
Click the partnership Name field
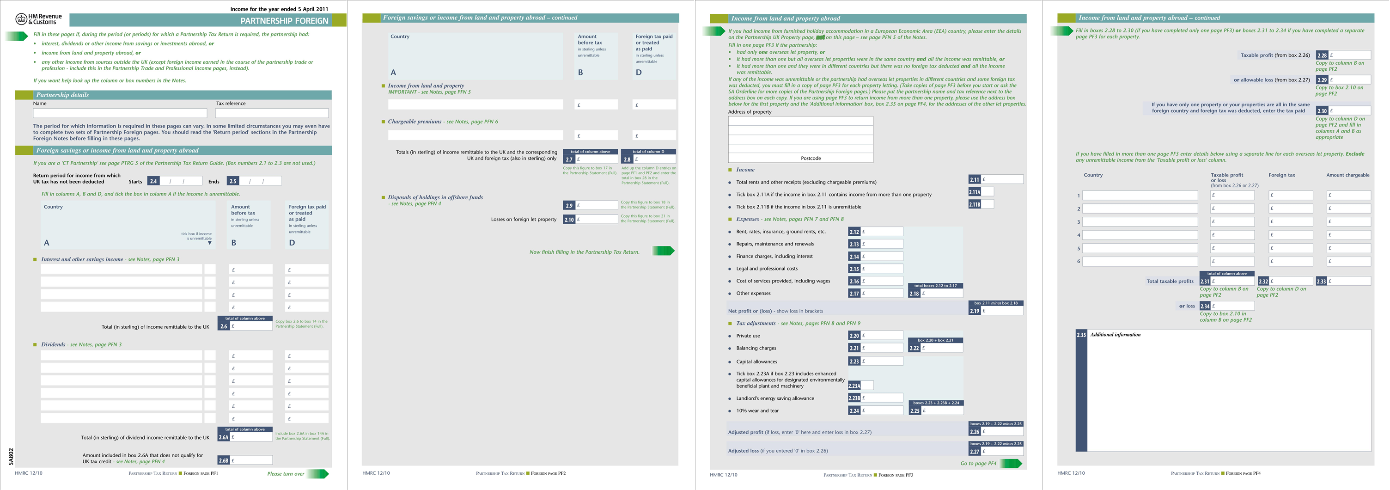[120, 113]
